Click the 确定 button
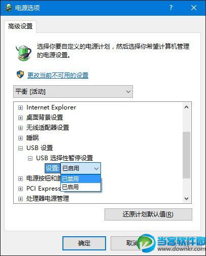The height and width of the screenshot is (256, 206). click(84, 243)
